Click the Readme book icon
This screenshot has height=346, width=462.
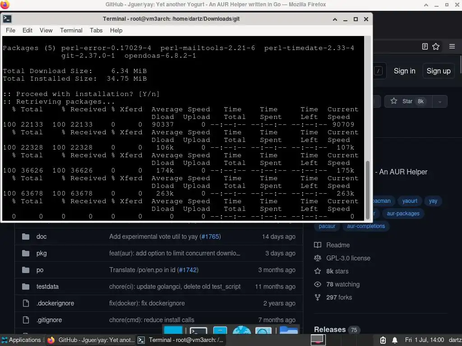(x=318, y=245)
